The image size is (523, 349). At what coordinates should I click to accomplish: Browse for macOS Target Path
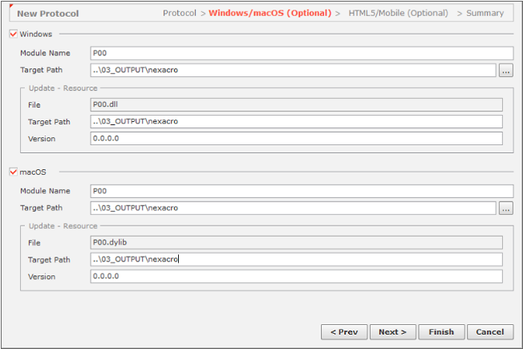505,209
